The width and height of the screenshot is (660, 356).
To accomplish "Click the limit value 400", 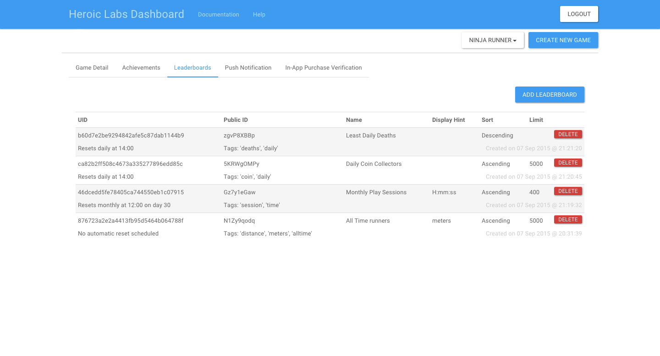I will pos(534,192).
